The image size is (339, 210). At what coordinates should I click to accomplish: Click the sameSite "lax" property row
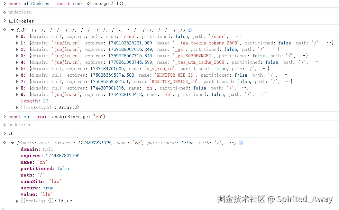pyautogui.click(x=41, y=181)
